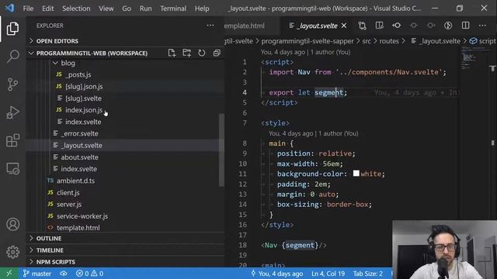Screen dimensions: 497x279
Task: Open the Edit menu
Action: [48, 9]
